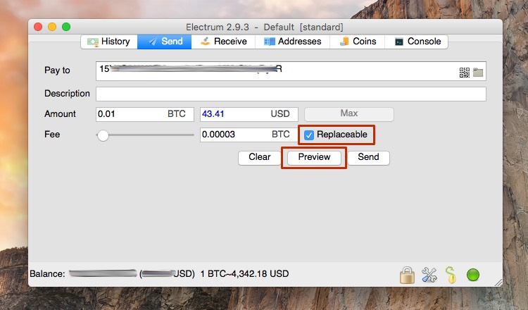Switch to the Console tab
Viewport: 528px width, 310px height.
pos(417,42)
